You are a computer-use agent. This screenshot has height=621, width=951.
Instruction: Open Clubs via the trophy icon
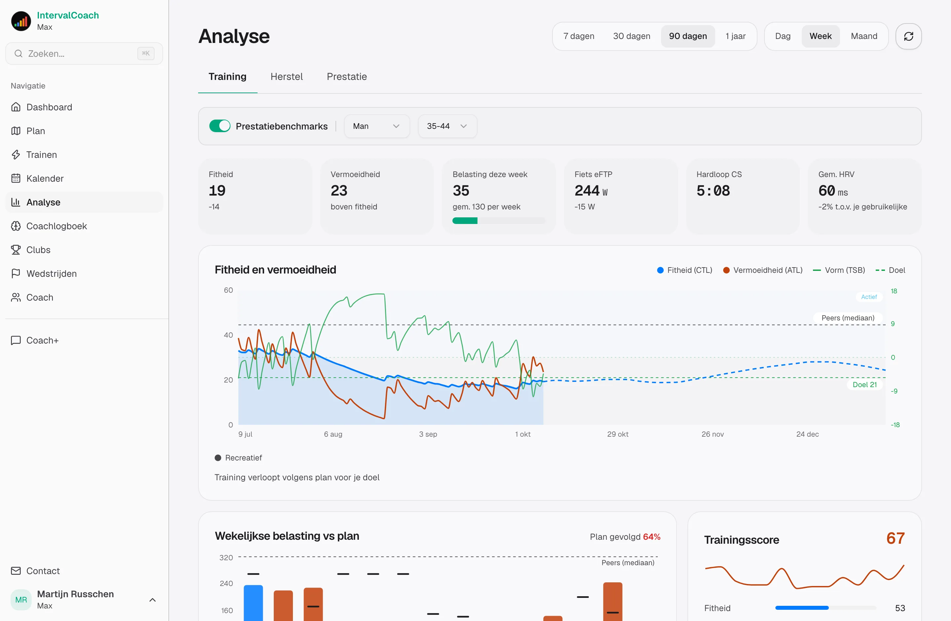click(x=16, y=250)
